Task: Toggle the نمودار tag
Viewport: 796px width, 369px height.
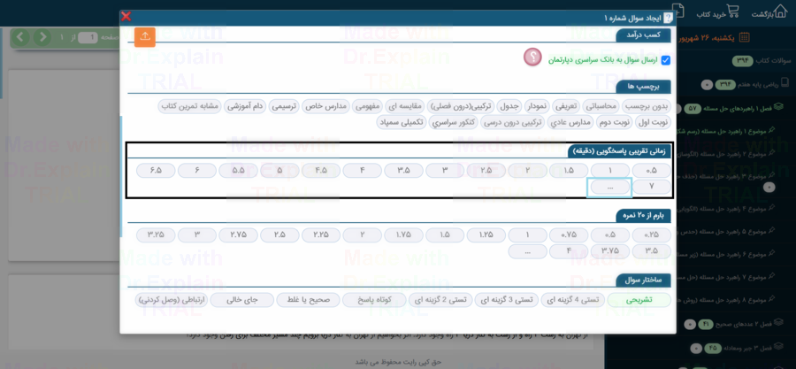Action: (x=539, y=106)
